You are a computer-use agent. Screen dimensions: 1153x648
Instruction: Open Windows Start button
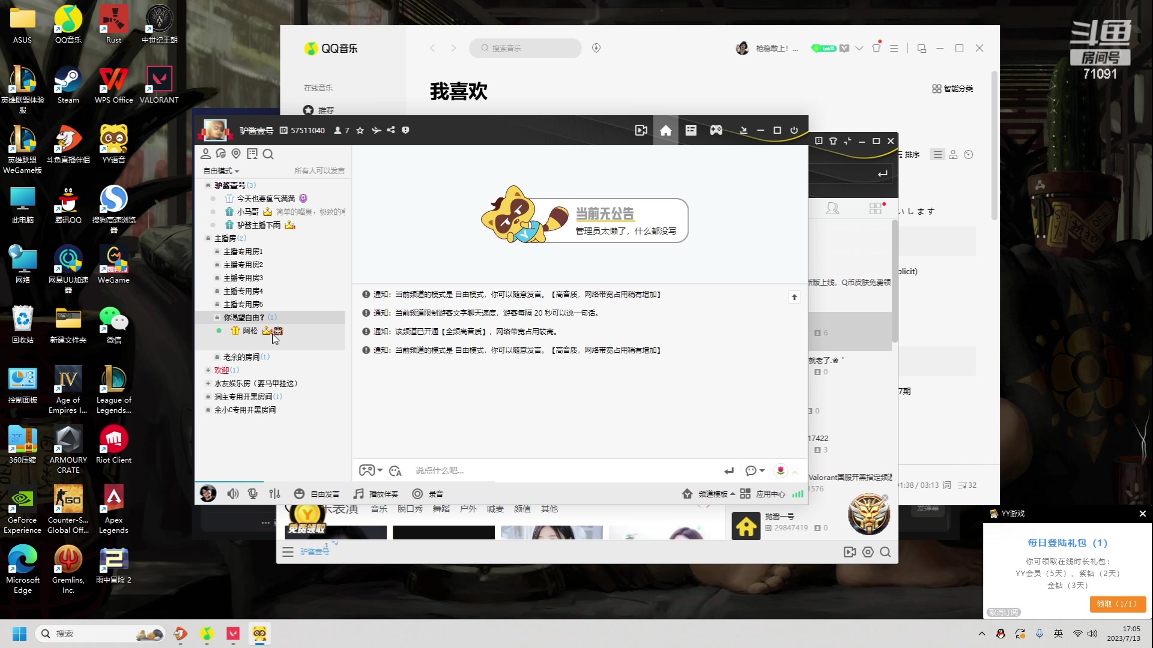coord(20,634)
